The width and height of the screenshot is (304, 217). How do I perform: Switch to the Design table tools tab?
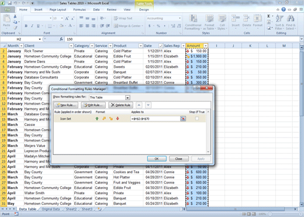[x=144, y=9]
